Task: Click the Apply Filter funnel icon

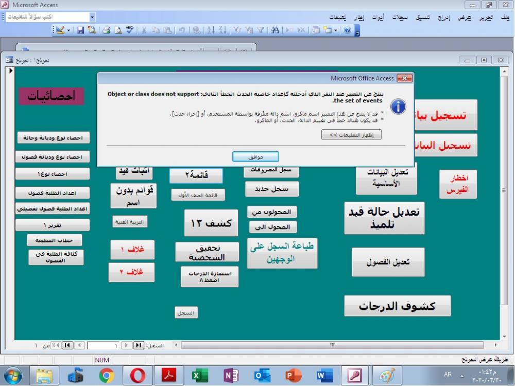Action: [261, 30]
